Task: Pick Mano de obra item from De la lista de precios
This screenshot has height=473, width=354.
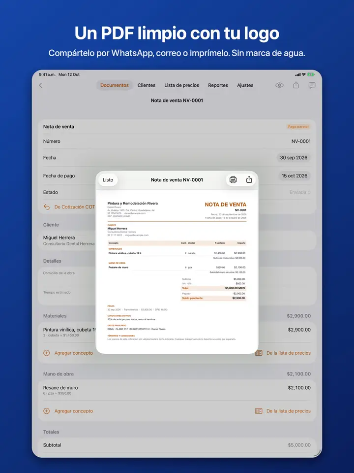Action: click(289, 411)
